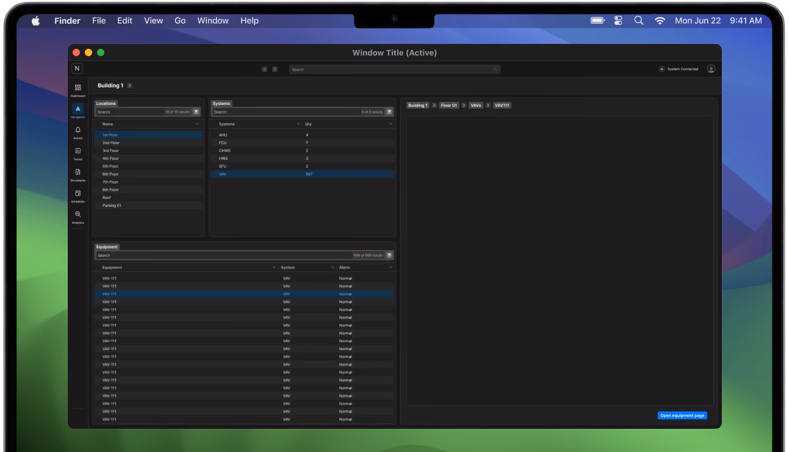Focus the top global search field

394,69
